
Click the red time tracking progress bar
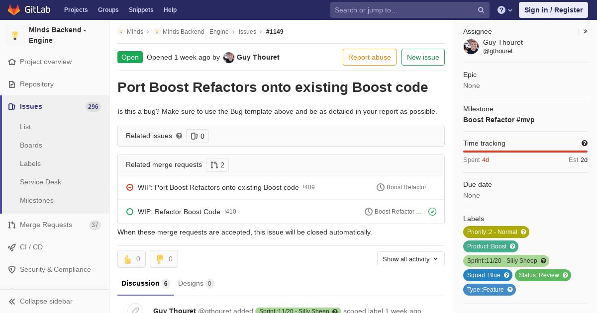point(525,152)
